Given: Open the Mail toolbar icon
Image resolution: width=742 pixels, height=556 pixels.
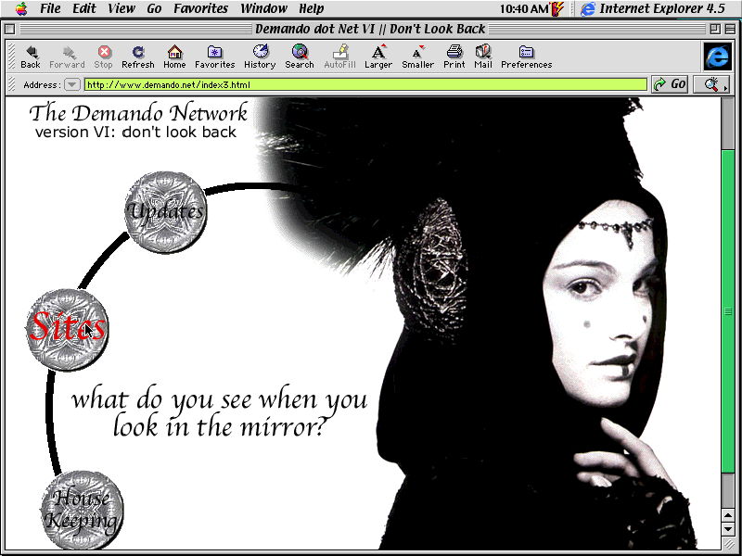Looking at the screenshot, I should pos(483,57).
